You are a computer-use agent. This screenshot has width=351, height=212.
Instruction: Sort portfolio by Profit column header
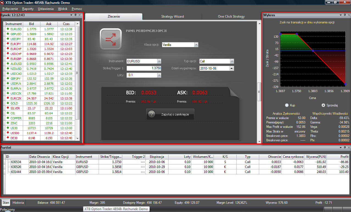pyautogui.click(x=339, y=157)
